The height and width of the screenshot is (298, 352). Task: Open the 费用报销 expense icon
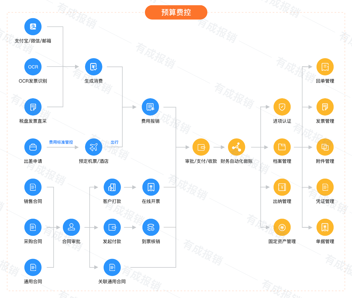pyautogui.click(x=150, y=107)
